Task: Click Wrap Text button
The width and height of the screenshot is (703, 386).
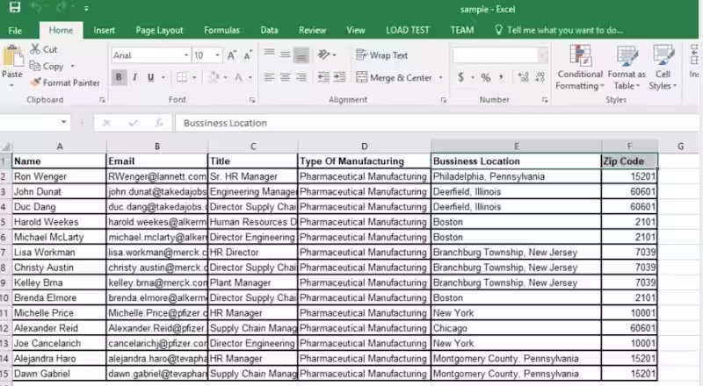Action: pos(381,55)
